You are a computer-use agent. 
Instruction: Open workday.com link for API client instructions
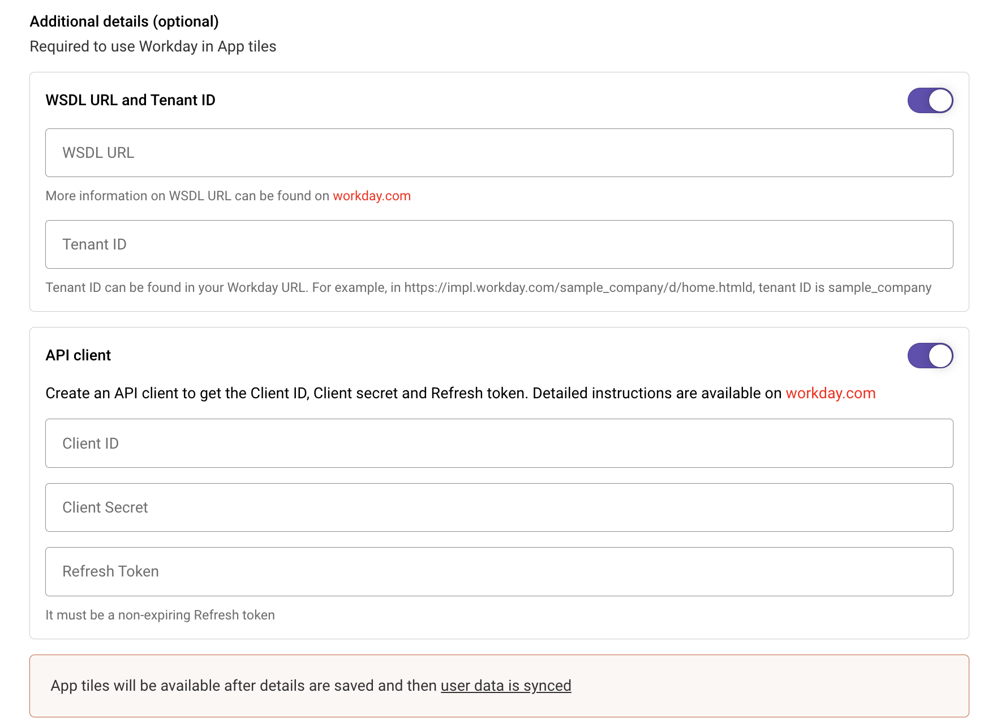click(830, 393)
